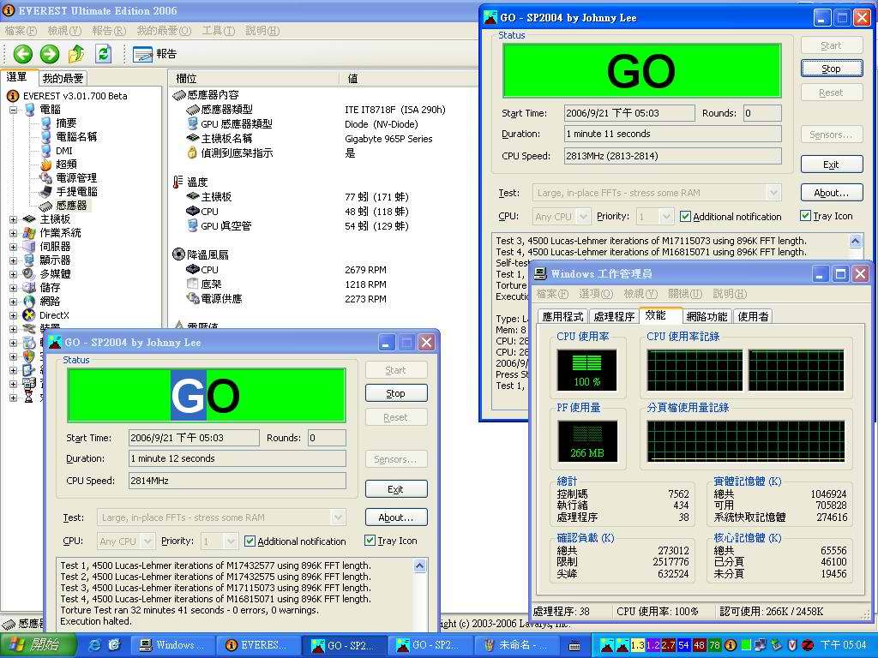
Task: Click Exit in the 1 minute 12 seconds window
Action: 396,489
